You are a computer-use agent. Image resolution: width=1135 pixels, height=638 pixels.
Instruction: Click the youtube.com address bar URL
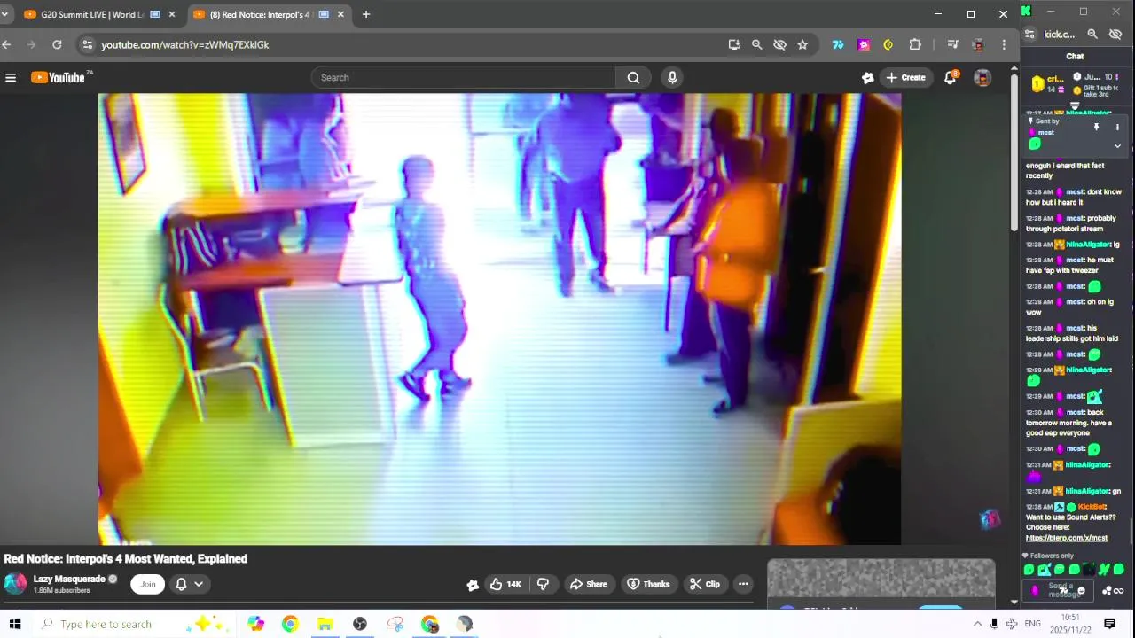click(x=184, y=44)
